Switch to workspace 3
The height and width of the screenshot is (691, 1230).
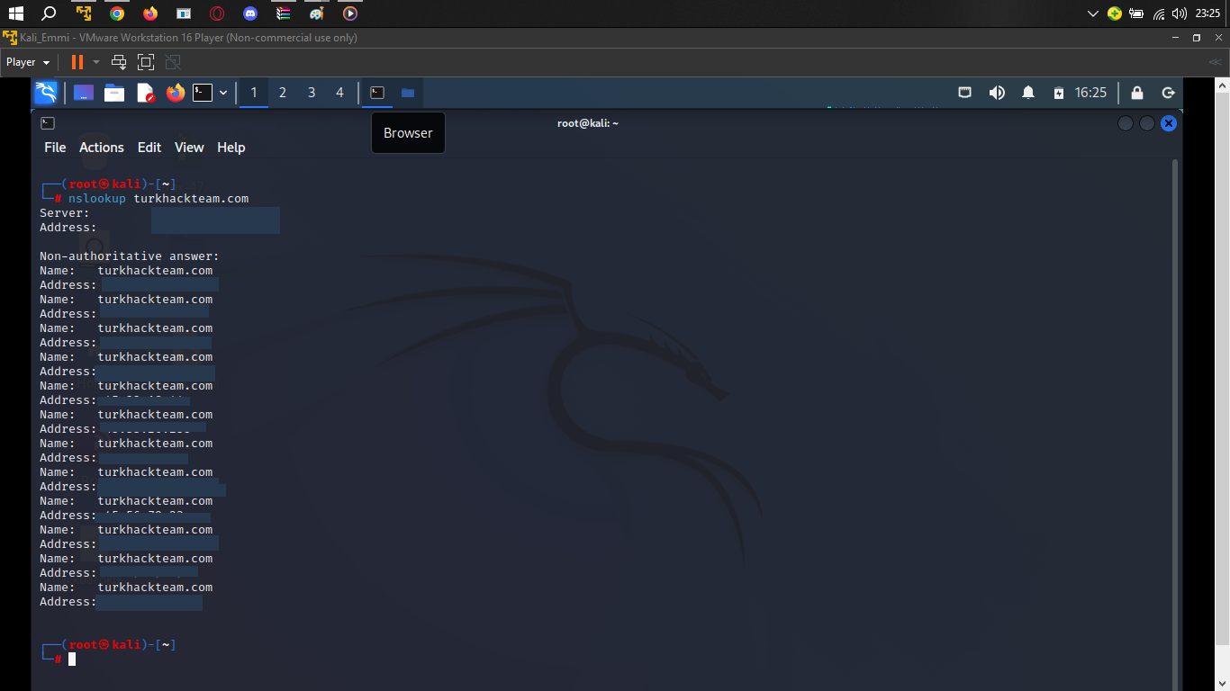312,93
